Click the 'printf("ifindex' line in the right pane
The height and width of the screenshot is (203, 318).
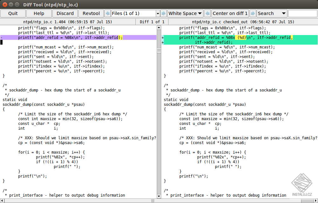(x=223, y=66)
